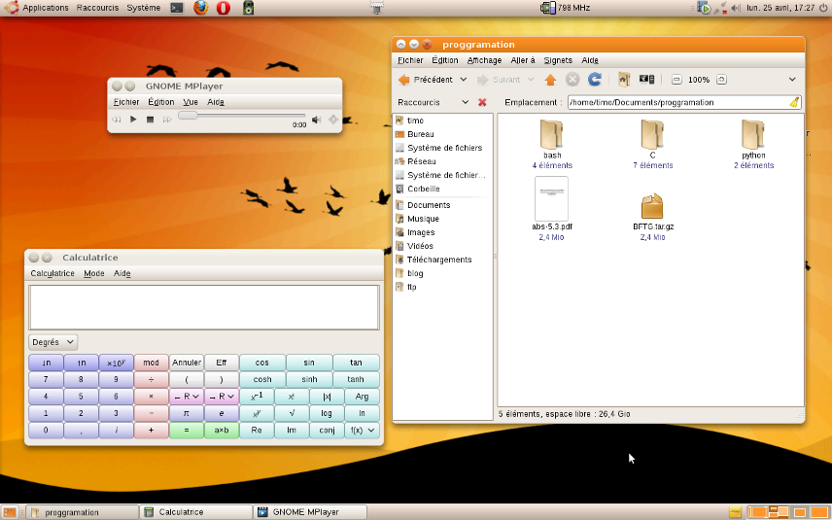The width and height of the screenshot is (832, 520).
Task: Toggle fullscreen icon in GNOME MPlayer
Action: pyautogui.click(x=333, y=120)
